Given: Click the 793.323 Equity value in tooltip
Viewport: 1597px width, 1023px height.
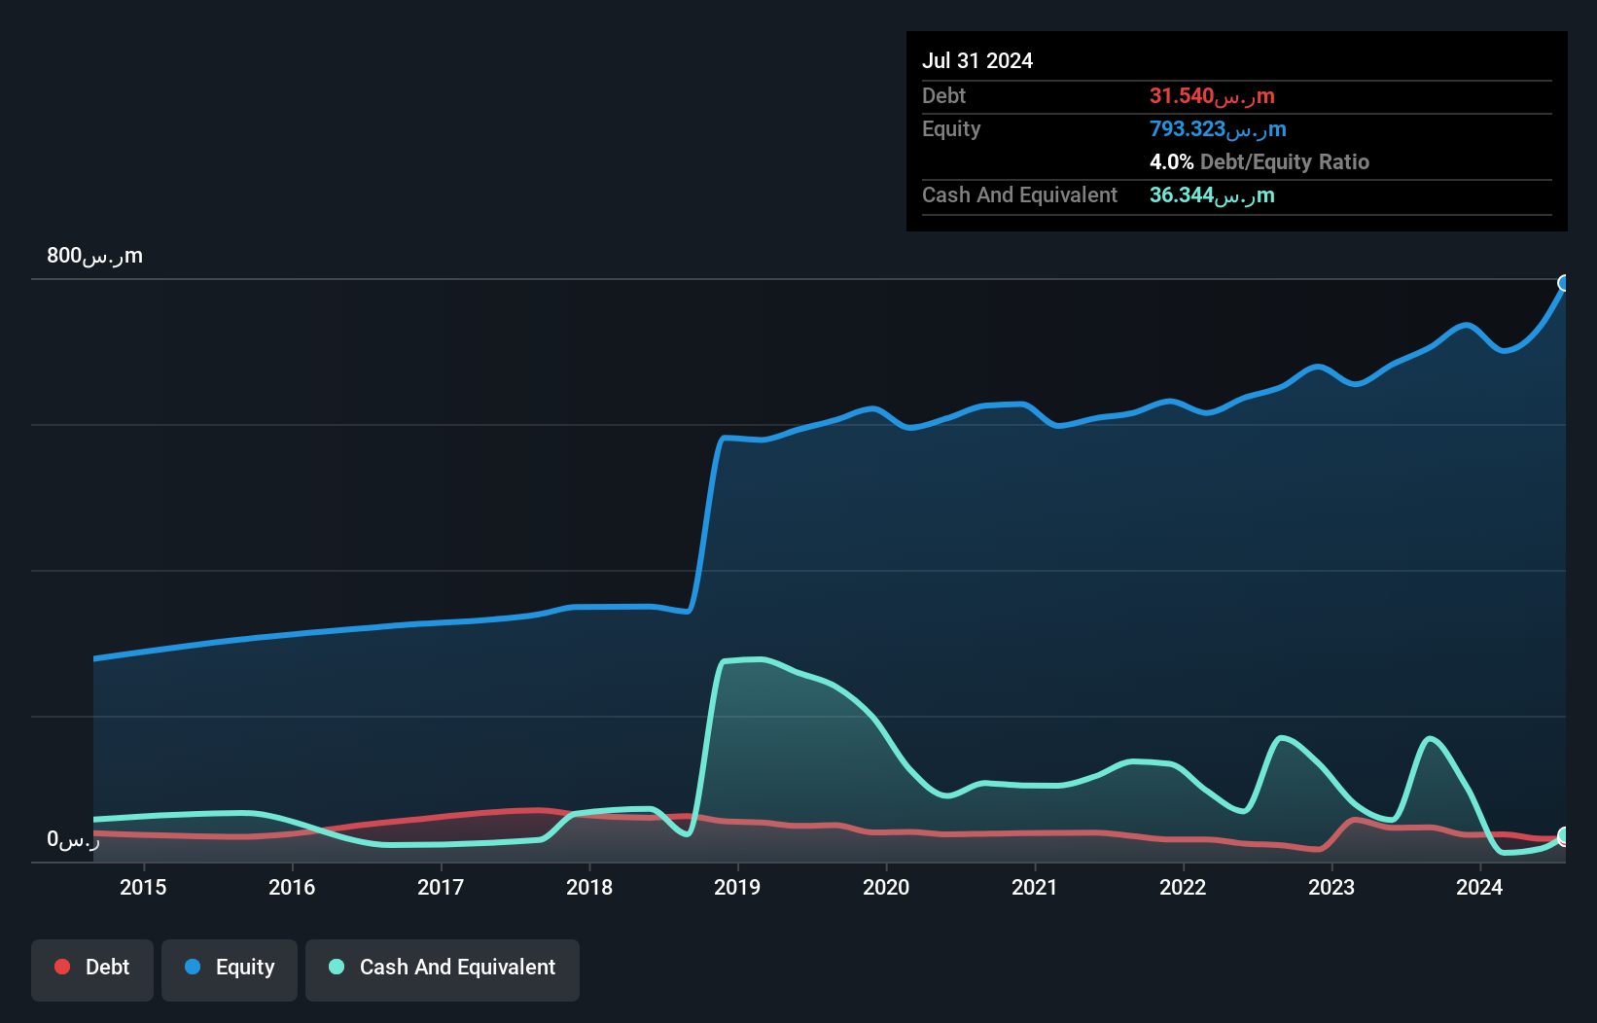Looking at the screenshot, I should pyautogui.click(x=1218, y=129).
